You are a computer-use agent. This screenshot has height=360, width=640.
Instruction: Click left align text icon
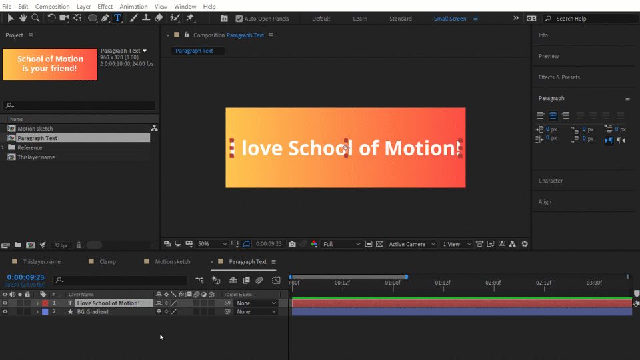[x=541, y=115]
